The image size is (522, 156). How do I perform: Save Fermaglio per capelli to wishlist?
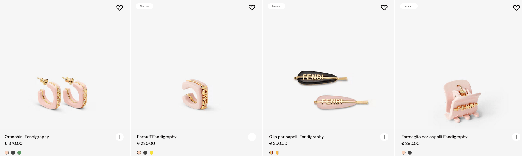[516, 8]
